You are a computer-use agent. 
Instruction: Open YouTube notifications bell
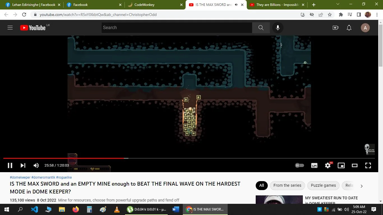click(349, 28)
